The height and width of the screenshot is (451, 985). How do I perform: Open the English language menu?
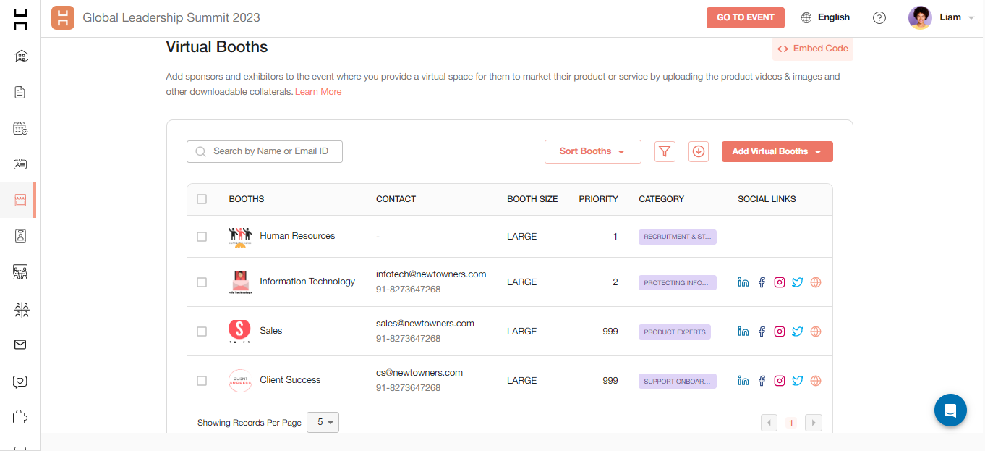tap(825, 18)
